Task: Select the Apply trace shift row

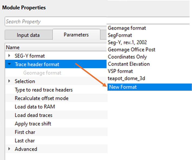Action: click(x=33, y=124)
